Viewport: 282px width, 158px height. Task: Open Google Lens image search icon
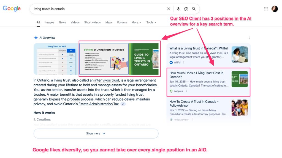point(186,9)
